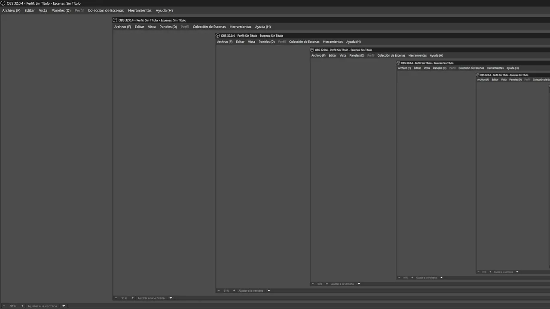Click Editar in the first nested preview copy
550x309 pixels.
pos(140,27)
